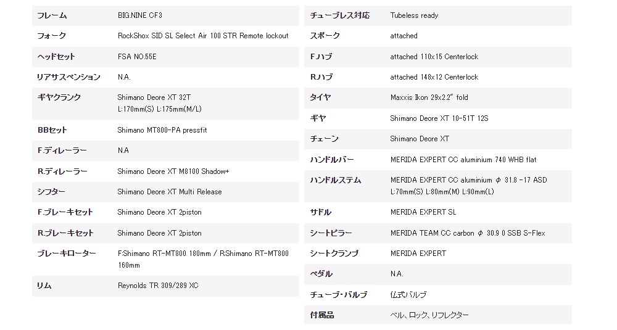617x330 pixels.
Task: Click MERIDA EXPERT CC aluminium 740 handlebar text
Action: [463, 160]
